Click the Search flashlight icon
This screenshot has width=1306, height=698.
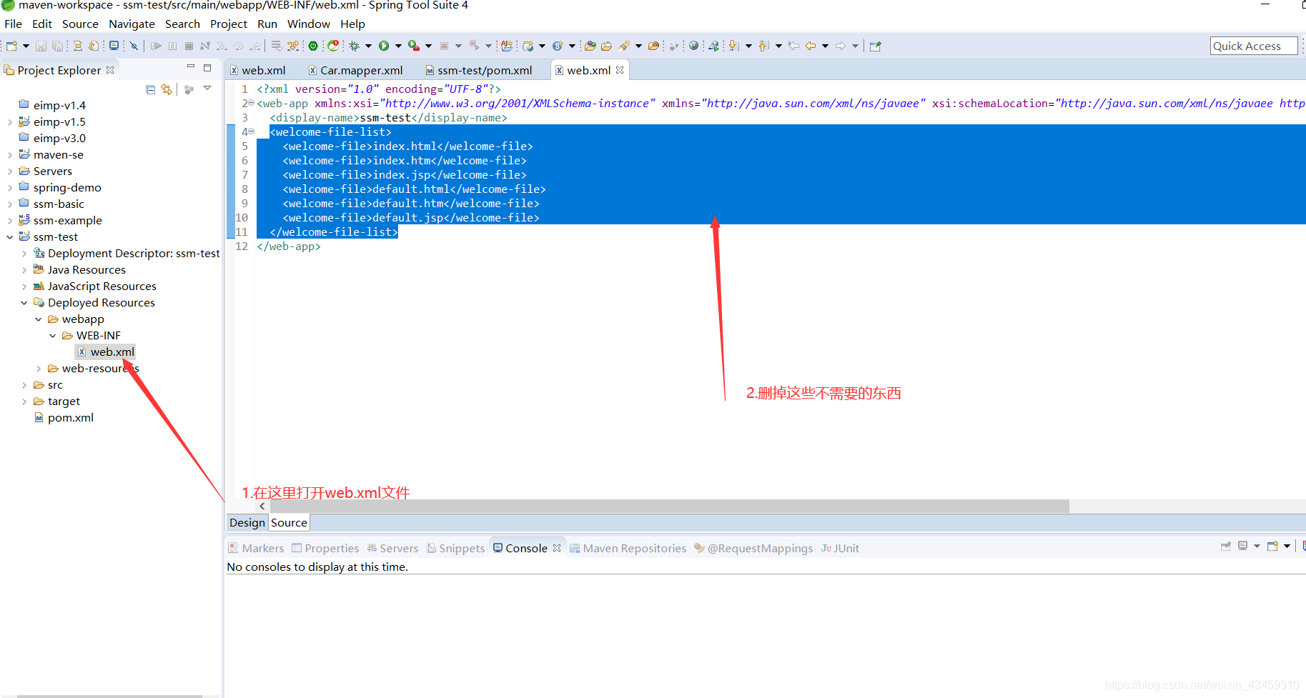624,46
